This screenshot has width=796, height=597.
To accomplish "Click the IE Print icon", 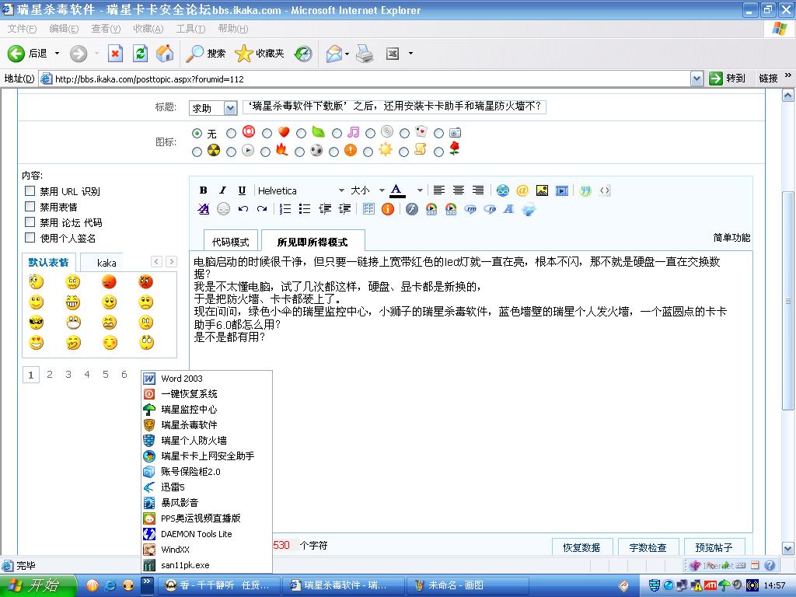I will pyautogui.click(x=365, y=54).
